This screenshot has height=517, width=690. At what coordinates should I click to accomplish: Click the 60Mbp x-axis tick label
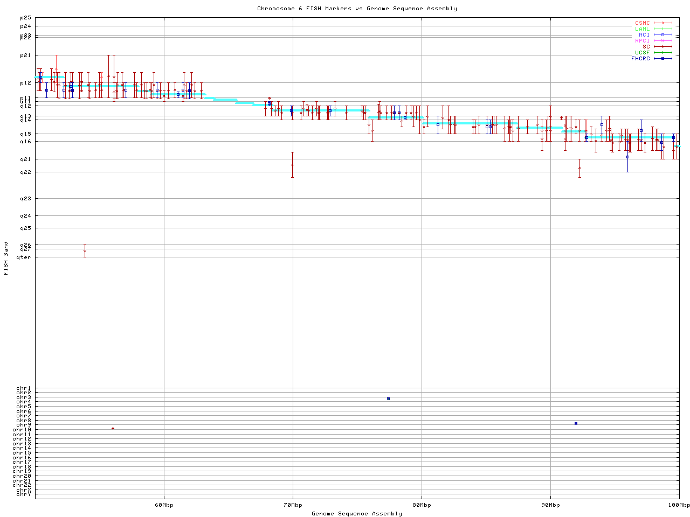tap(164, 505)
